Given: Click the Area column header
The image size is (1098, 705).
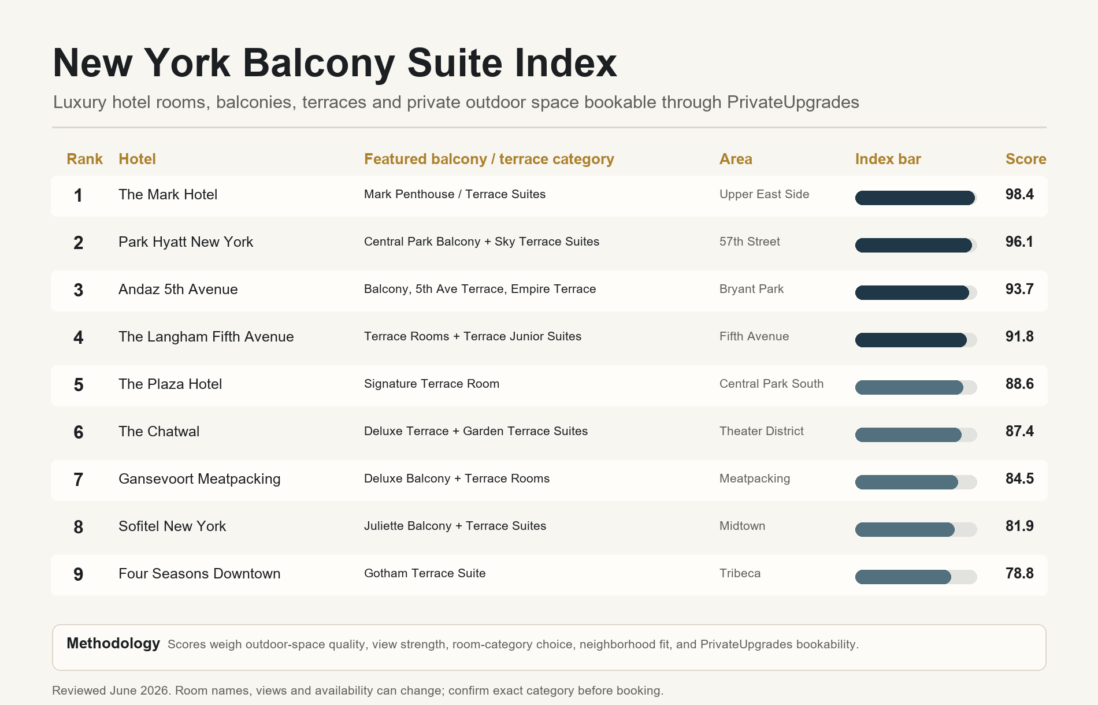Looking at the screenshot, I should click(x=736, y=159).
